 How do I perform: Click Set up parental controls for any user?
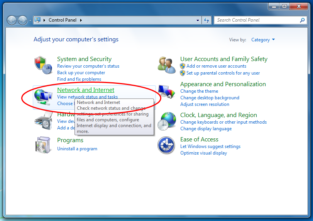pyautogui.click(x=223, y=73)
